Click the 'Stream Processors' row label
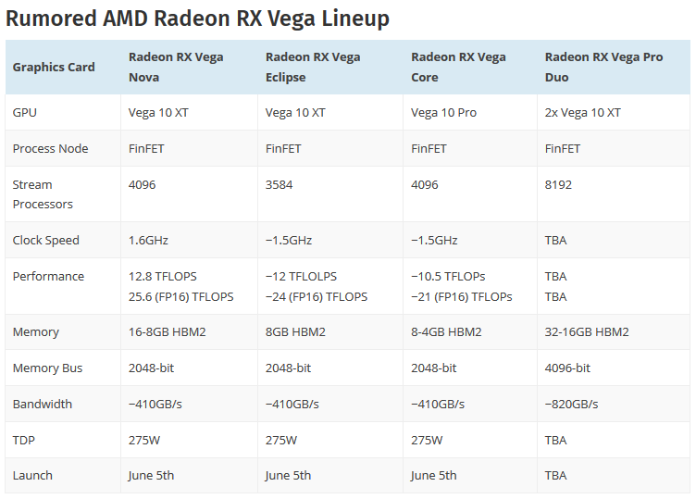 coord(43,193)
